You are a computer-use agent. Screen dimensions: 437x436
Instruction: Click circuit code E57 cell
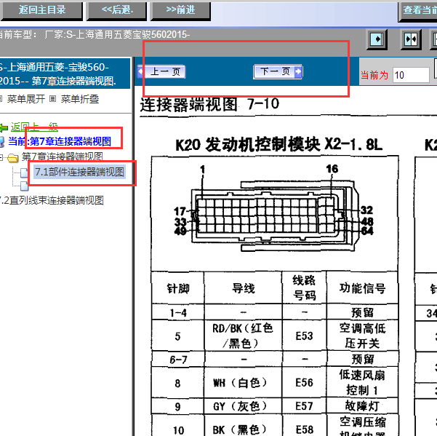pyautogui.click(x=304, y=406)
